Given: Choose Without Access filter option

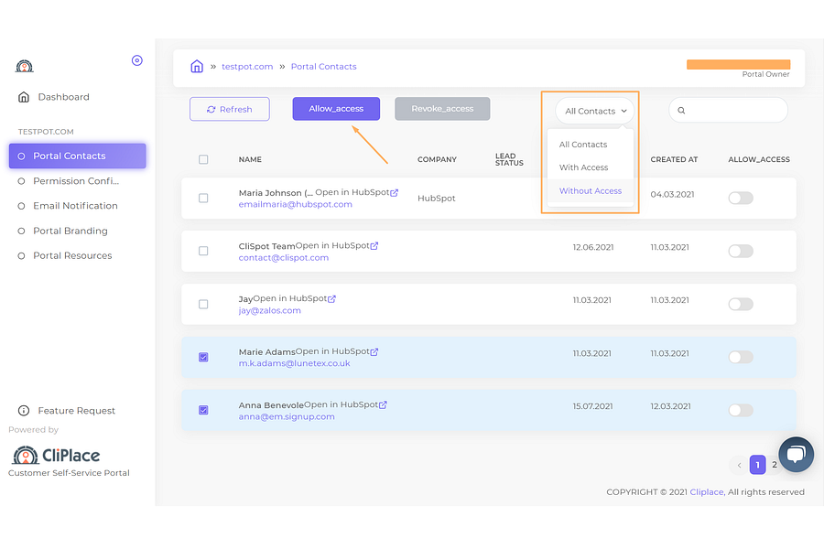Looking at the screenshot, I should point(591,190).
